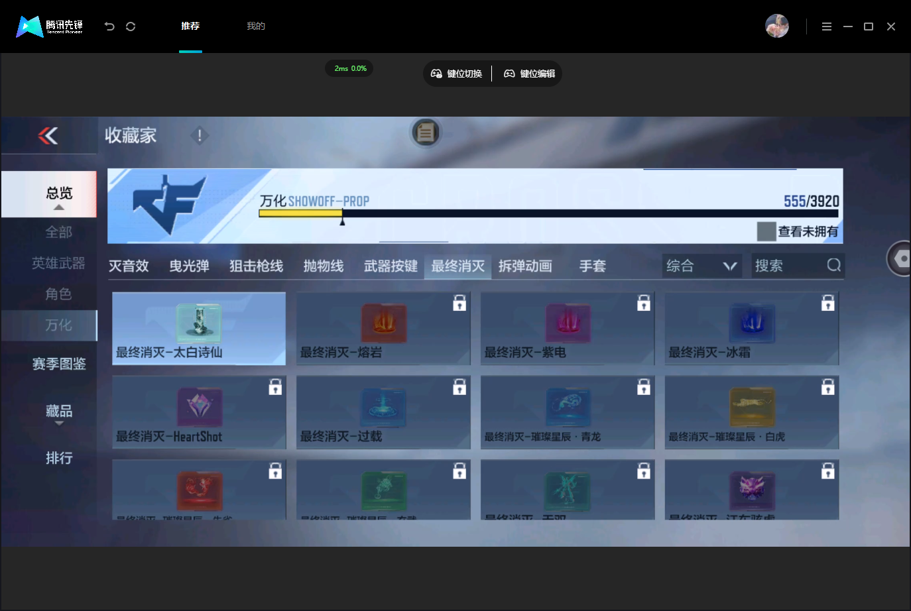This screenshot has width=911, height=611.
Task: Open the hamburger menu icon
Action: [827, 27]
